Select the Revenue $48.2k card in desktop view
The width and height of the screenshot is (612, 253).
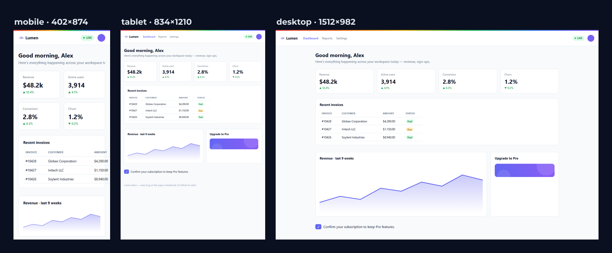coord(345,81)
